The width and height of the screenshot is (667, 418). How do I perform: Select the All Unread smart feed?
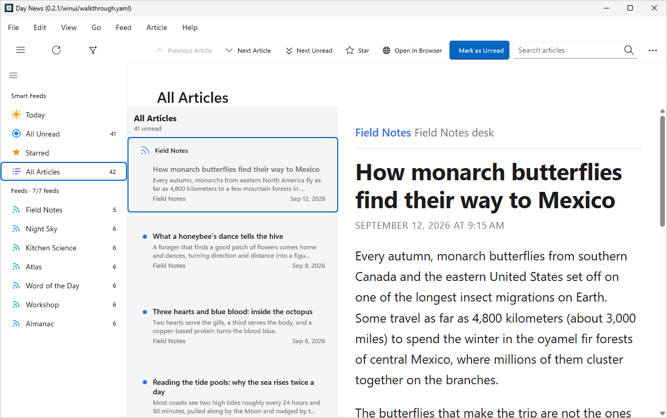(x=64, y=134)
